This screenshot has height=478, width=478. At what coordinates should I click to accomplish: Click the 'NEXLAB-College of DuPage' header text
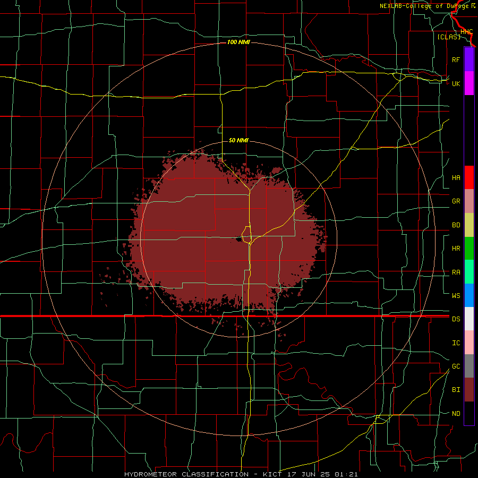(x=425, y=6)
